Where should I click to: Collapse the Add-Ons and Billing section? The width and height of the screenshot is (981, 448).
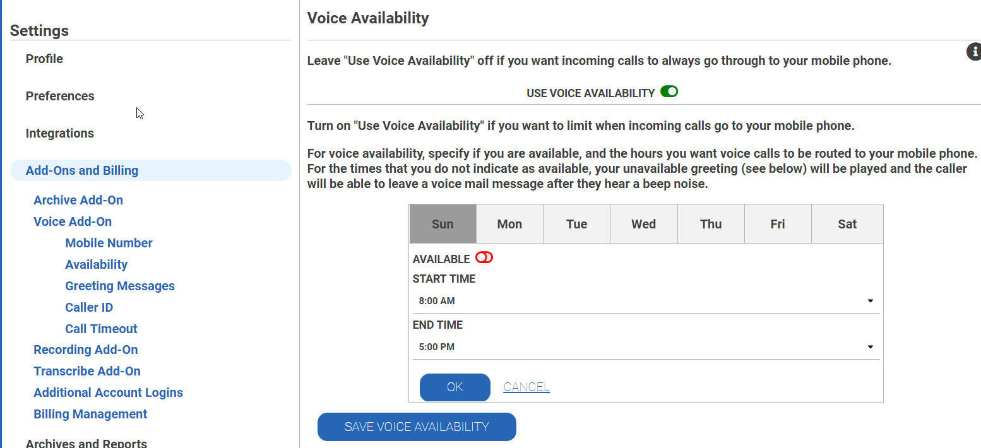click(x=82, y=170)
